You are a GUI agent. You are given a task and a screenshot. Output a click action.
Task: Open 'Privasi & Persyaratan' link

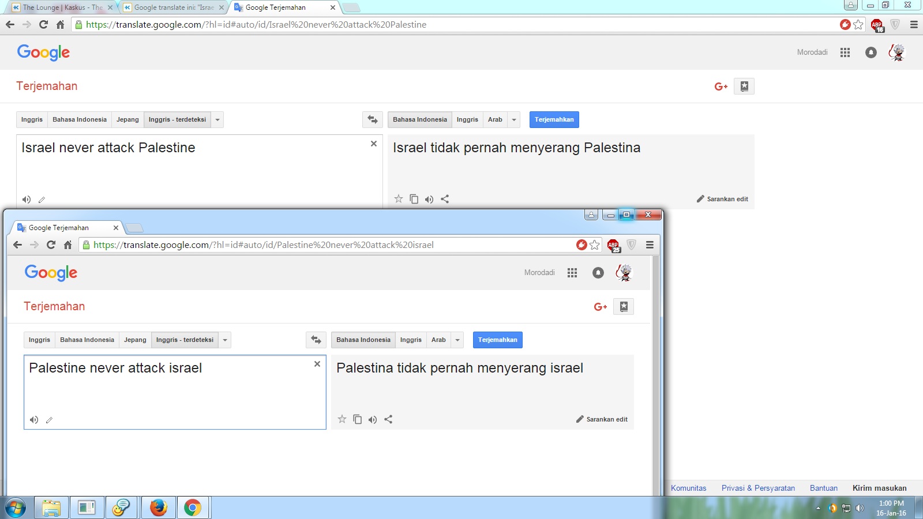757,488
